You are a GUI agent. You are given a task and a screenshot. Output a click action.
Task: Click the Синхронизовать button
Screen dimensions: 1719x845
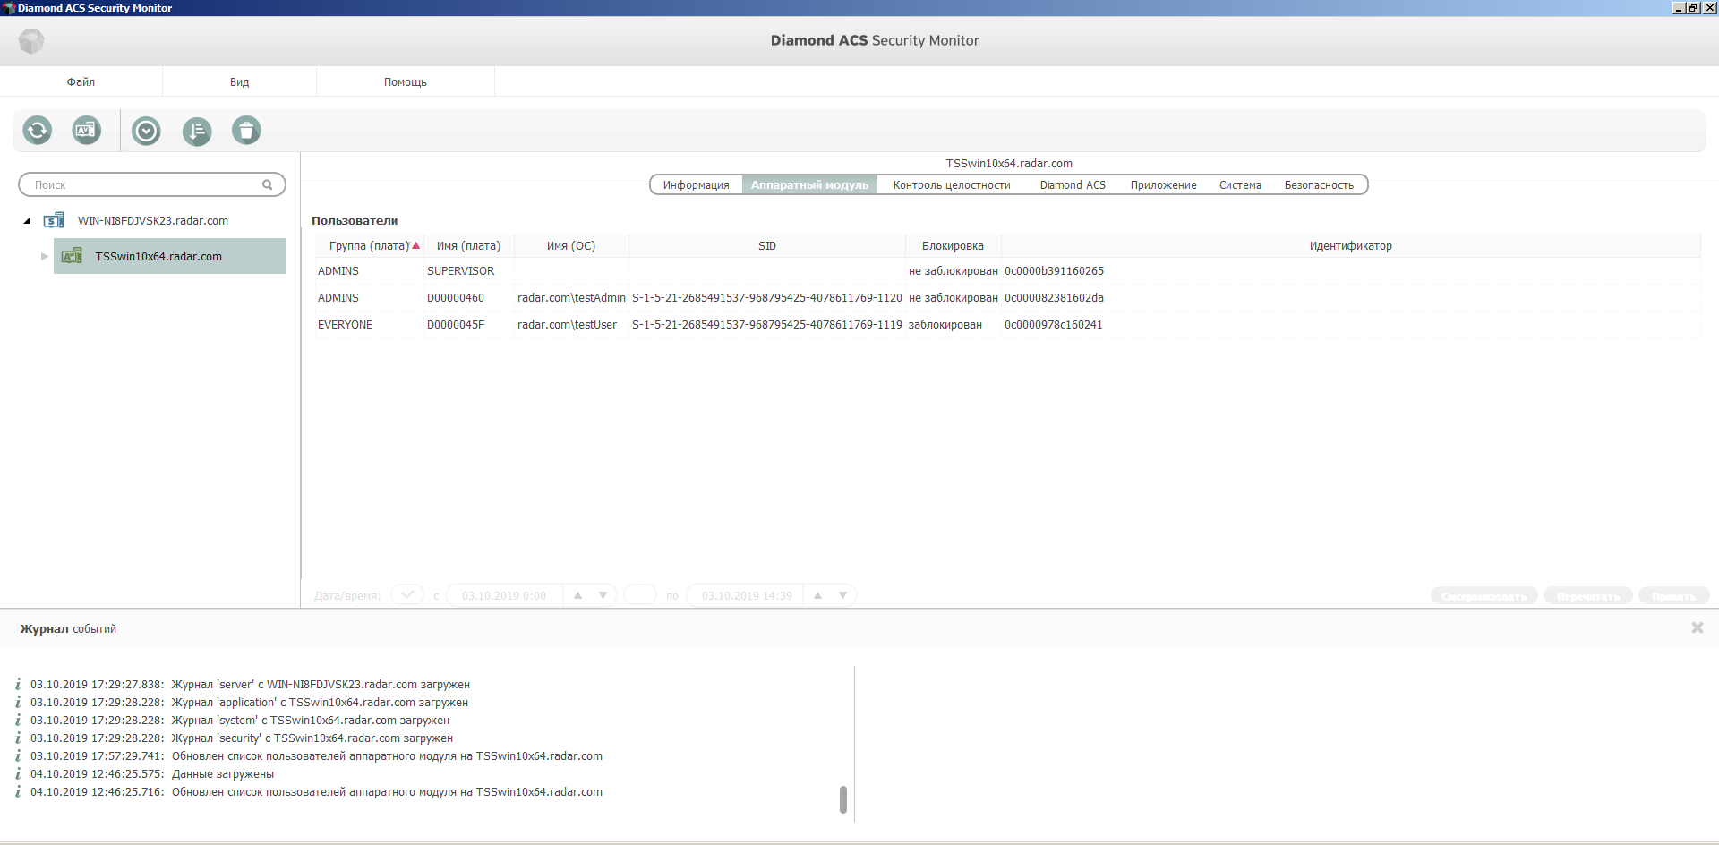pos(1484,596)
